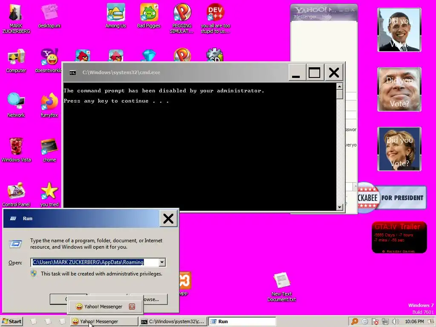Viewport: 436px width, 327px height.
Task: Click the Yahoo smiley tray icon
Action: pos(365,321)
